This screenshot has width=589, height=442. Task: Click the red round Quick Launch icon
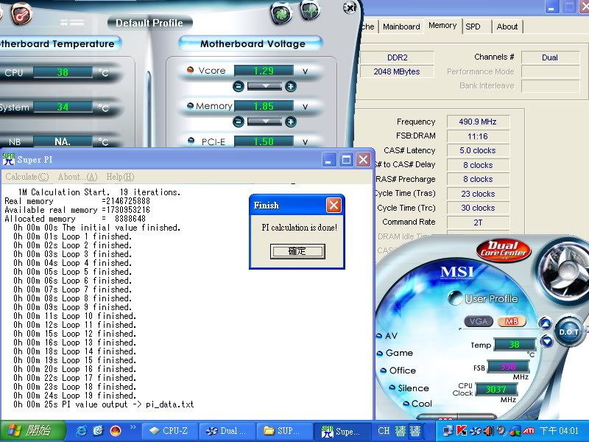pyautogui.click(x=116, y=431)
